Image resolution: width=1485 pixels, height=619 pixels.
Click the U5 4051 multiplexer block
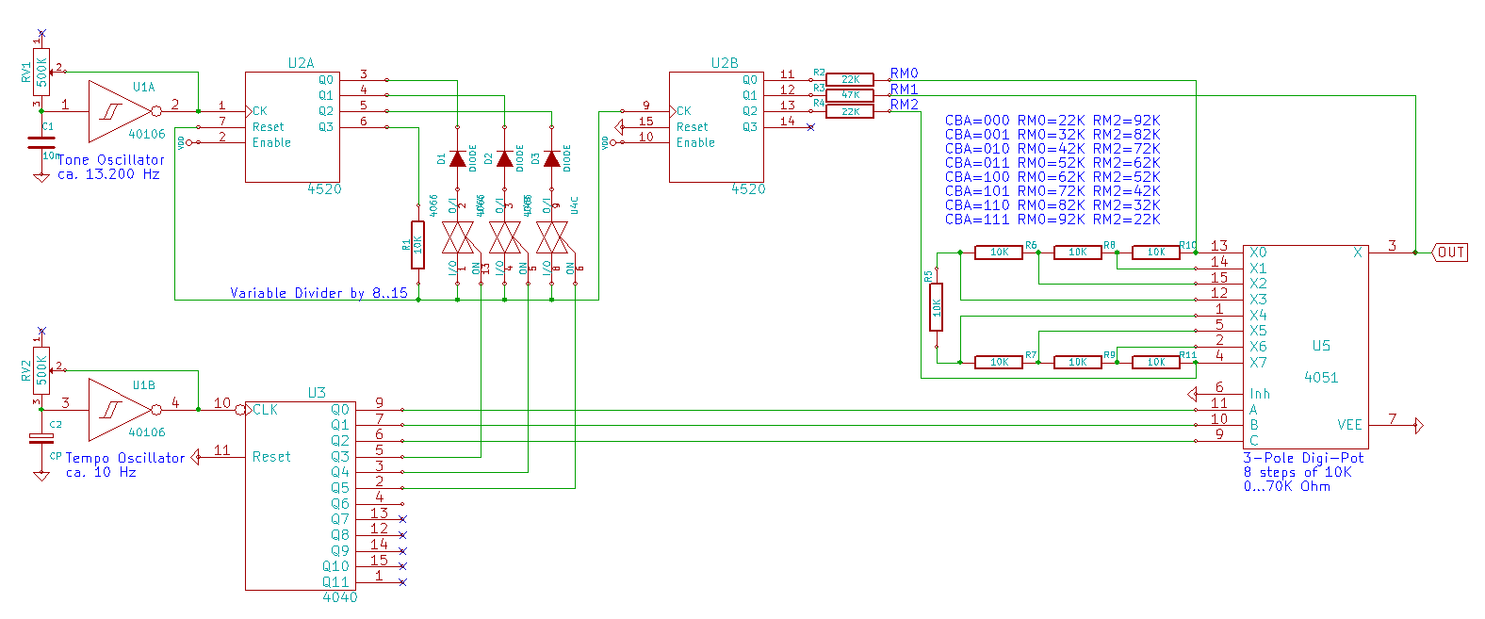(1305, 346)
